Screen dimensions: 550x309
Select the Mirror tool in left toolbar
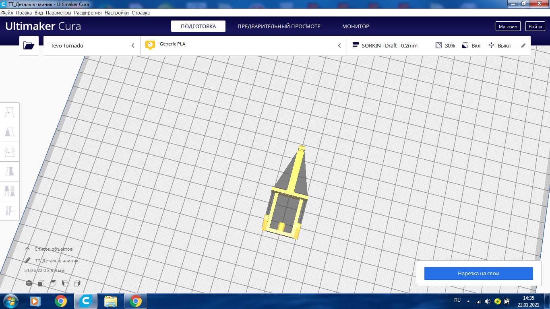click(9, 171)
